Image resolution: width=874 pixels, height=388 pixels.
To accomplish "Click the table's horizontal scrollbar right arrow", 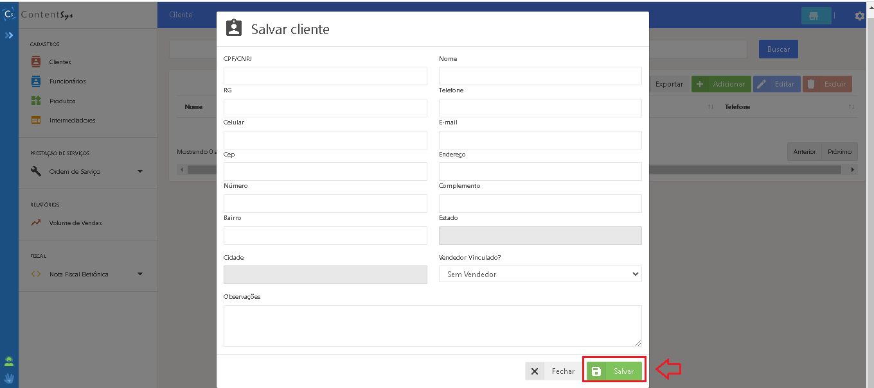I will tap(853, 170).
